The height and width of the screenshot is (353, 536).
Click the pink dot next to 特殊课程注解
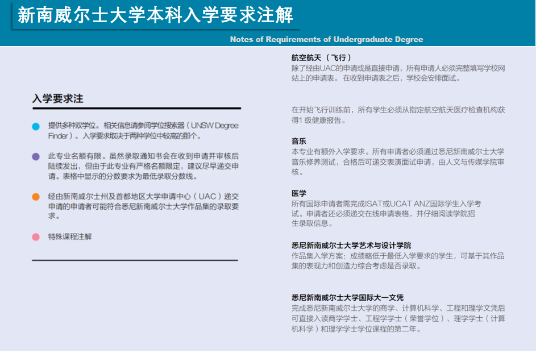[36, 236]
